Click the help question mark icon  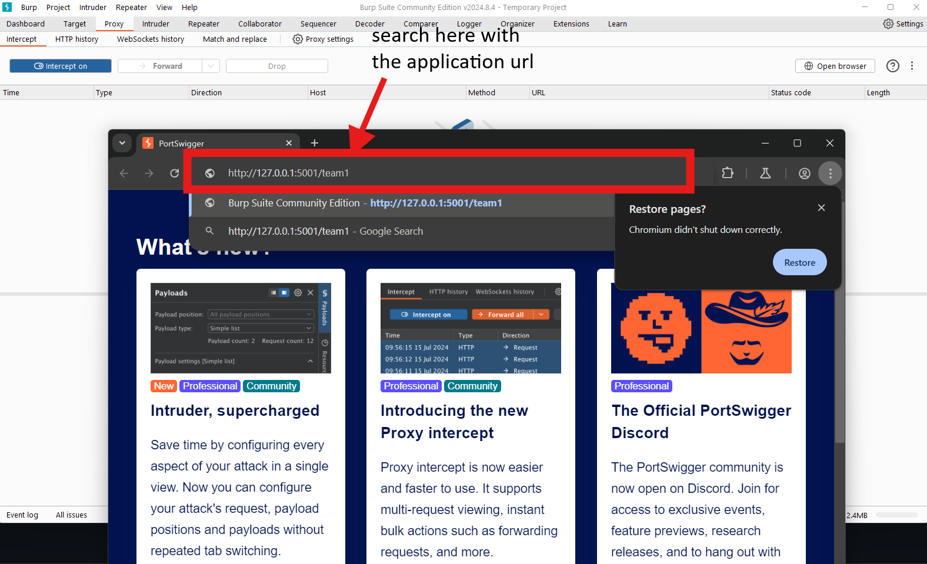892,66
